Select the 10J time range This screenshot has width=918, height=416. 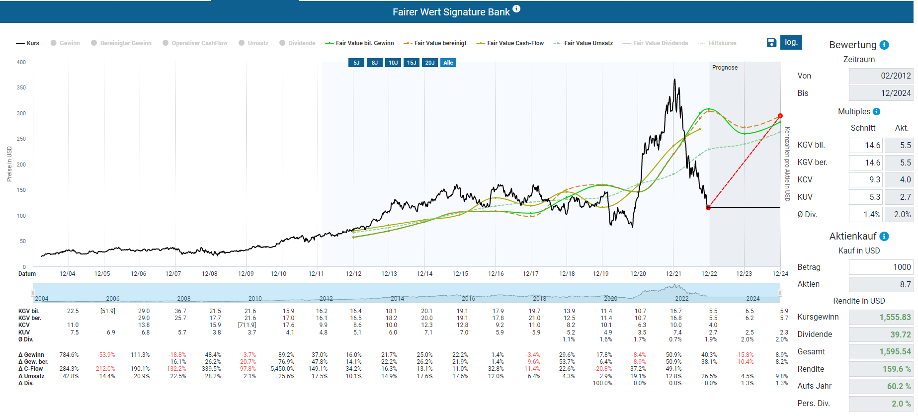[393, 63]
